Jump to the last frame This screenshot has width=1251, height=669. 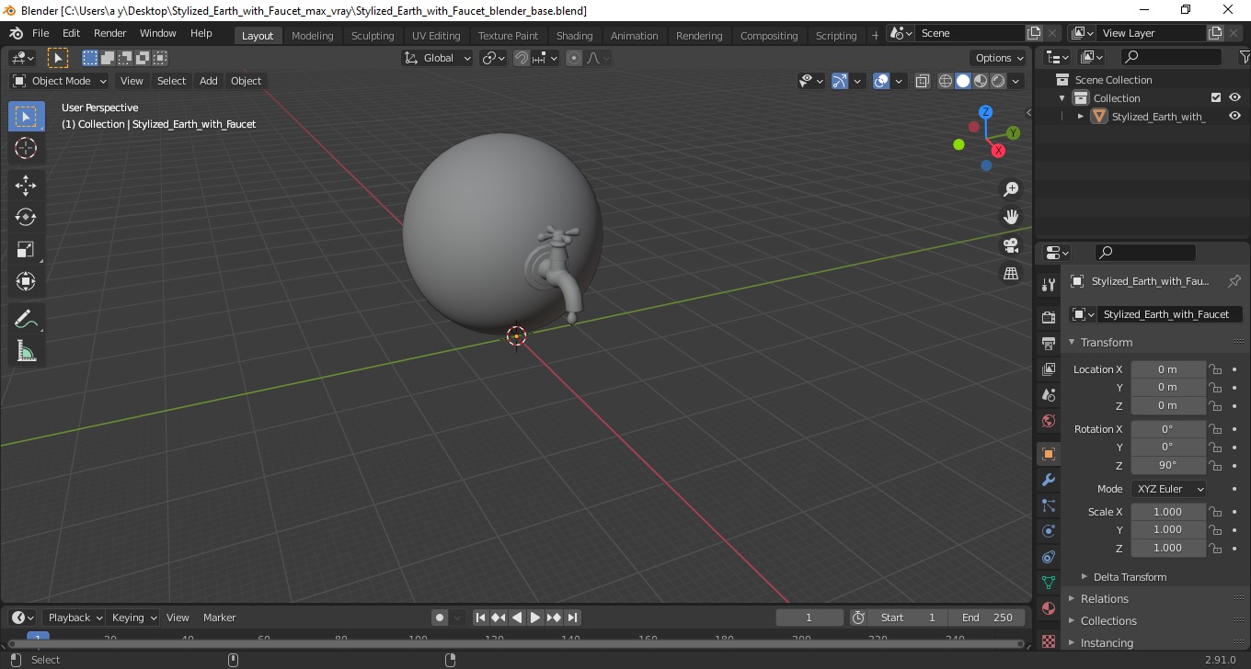pos(572,618)
